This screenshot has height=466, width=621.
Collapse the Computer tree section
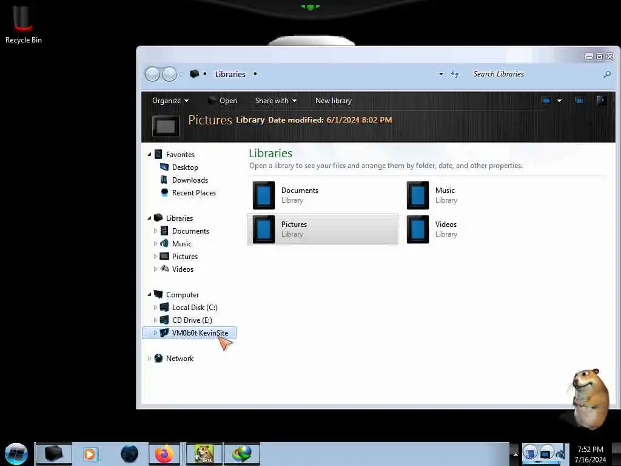pyautogui.click(x=149, y=295)
